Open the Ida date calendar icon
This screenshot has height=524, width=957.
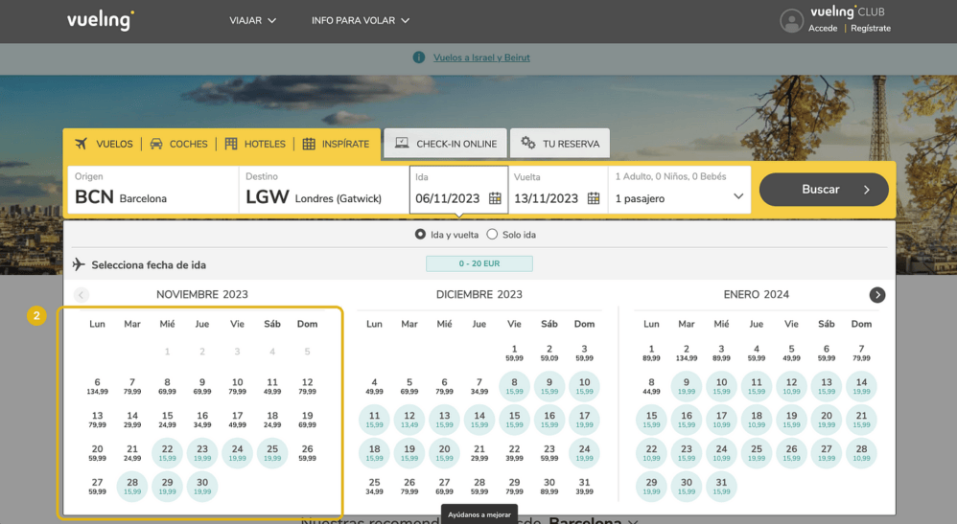(495, 198)
